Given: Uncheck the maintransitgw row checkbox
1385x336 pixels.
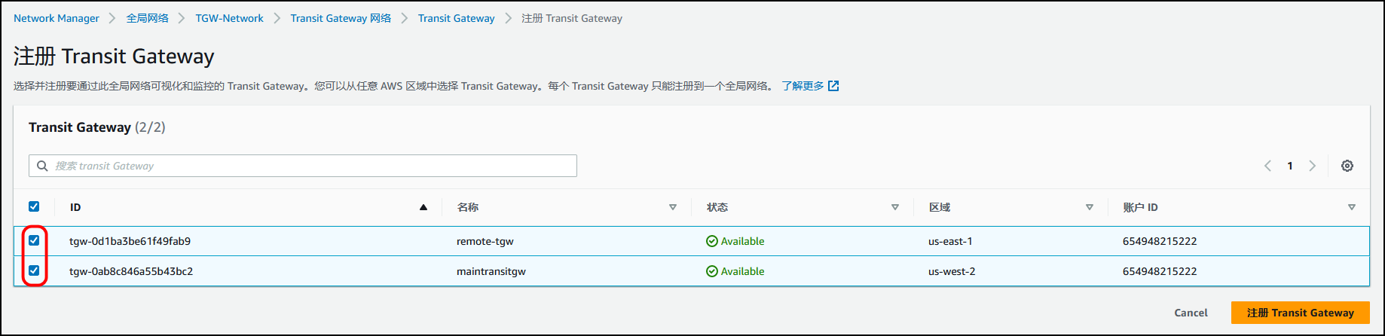Looking at the screenshot, I should click(x=34, y=270).
